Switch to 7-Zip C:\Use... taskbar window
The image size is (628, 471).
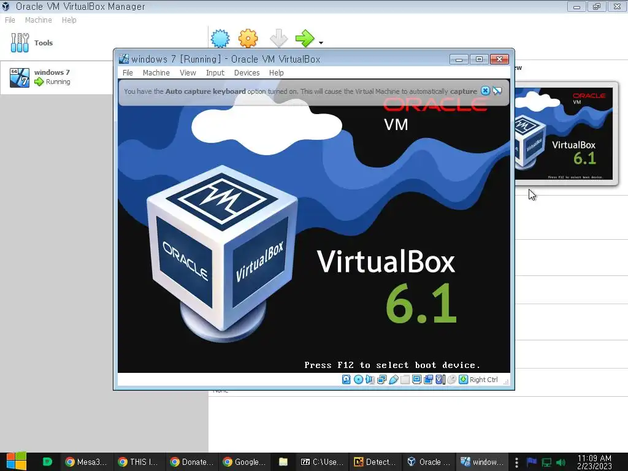(323, 462)
